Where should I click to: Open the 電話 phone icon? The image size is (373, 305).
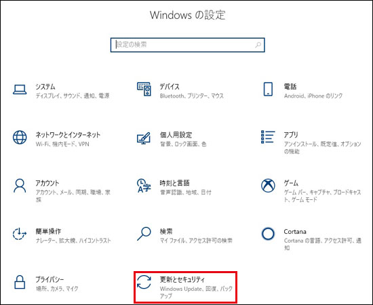268,89
